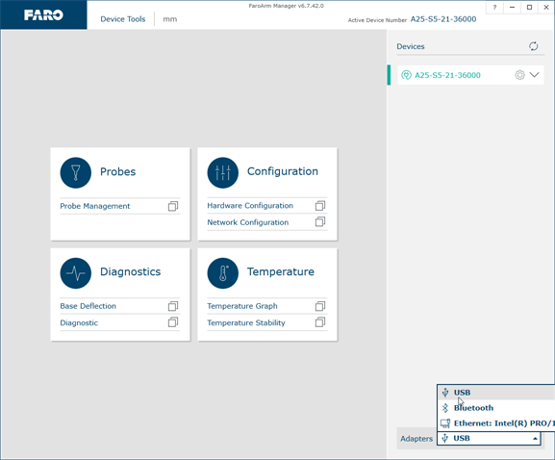Select Ethernet Intel(R) PRO adapter option
Screen dimensions: 555x460
tap(496, 423)
